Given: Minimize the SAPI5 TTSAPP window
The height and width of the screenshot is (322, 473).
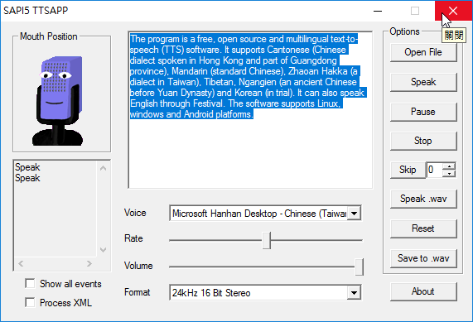Looking at the screenshot, I should [378, 11].
